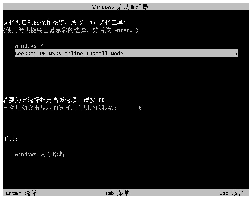Click the 内存诊断 text under tools
The width and height of the screenshot is (252, 198).
[x=52, y=154]
